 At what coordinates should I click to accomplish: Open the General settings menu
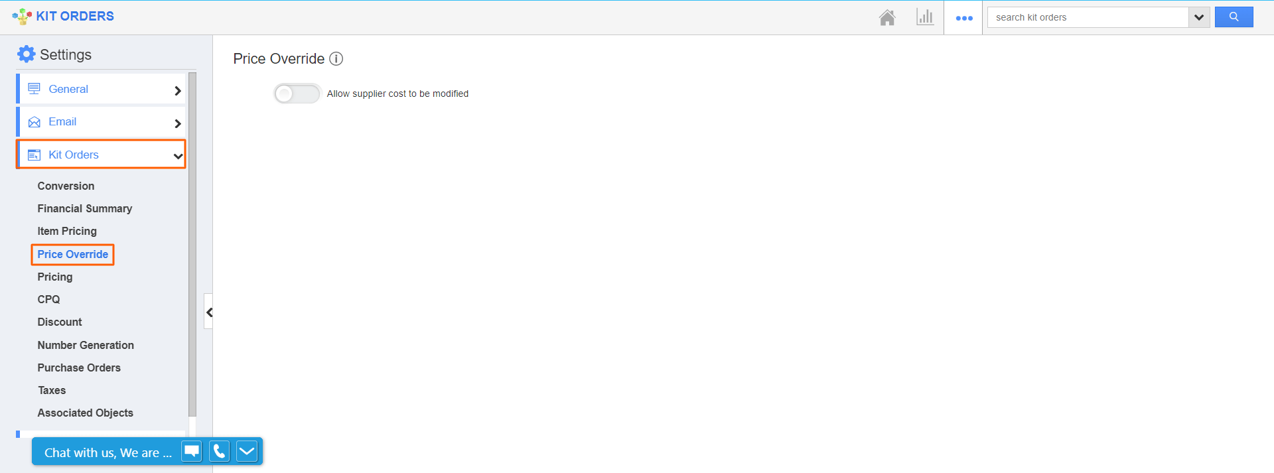pyautogui.click(x=102, y=89)
